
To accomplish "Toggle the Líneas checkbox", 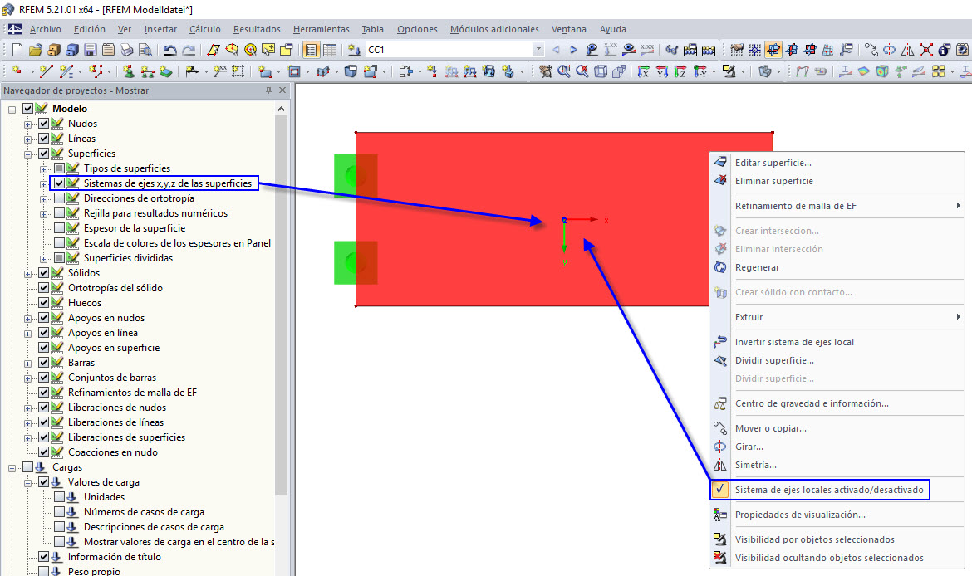I will click(x=43, y=138).
